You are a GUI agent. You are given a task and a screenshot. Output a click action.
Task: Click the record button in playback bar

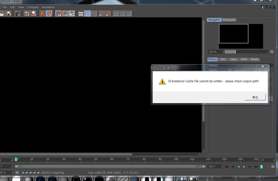coord(261,167)
